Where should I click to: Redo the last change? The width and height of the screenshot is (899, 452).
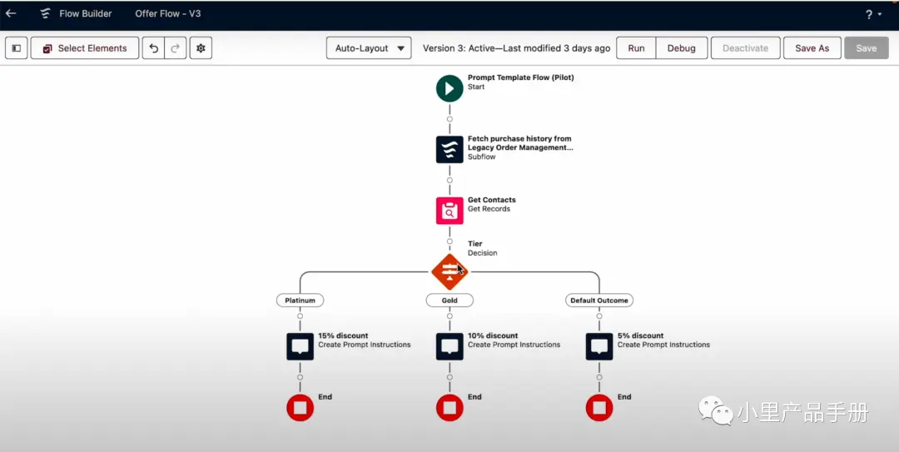(176, 48)
